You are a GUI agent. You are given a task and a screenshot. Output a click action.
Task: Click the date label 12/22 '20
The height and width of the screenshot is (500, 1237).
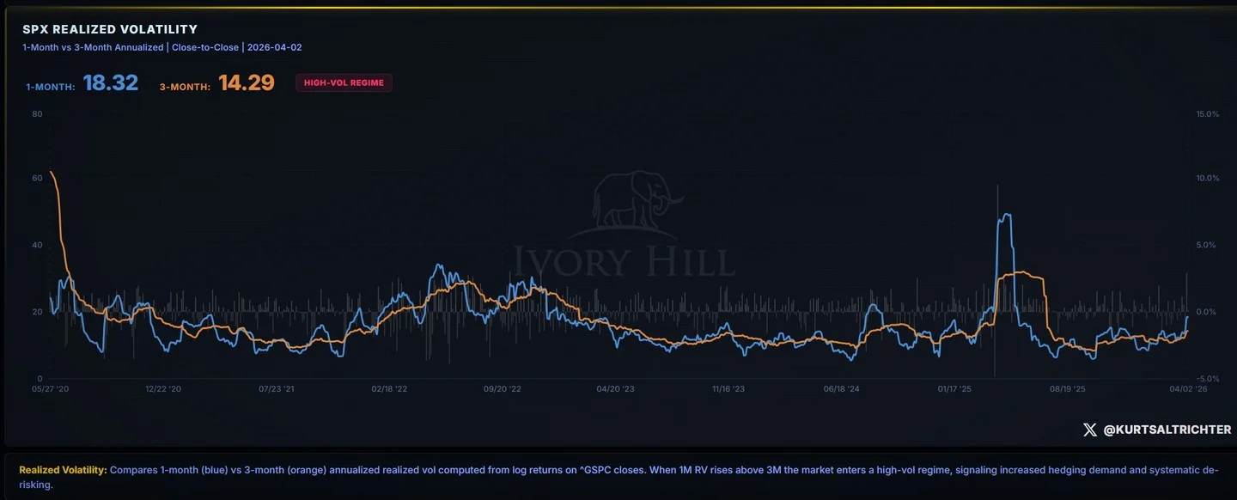pyautogui.click(x=163, y=389)
